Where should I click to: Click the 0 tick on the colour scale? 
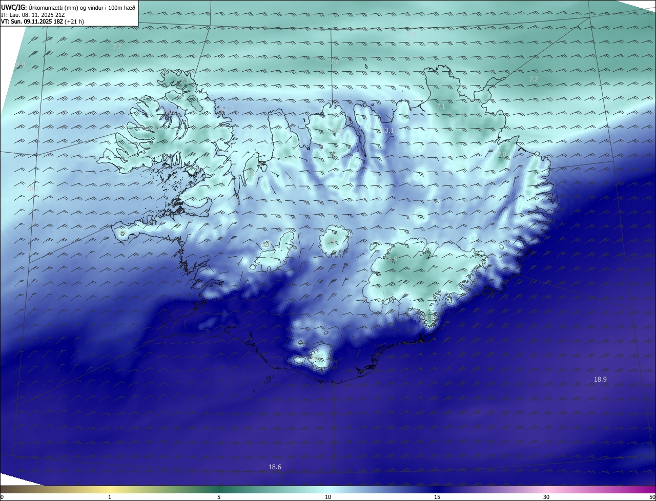click(x=2, y=497)
